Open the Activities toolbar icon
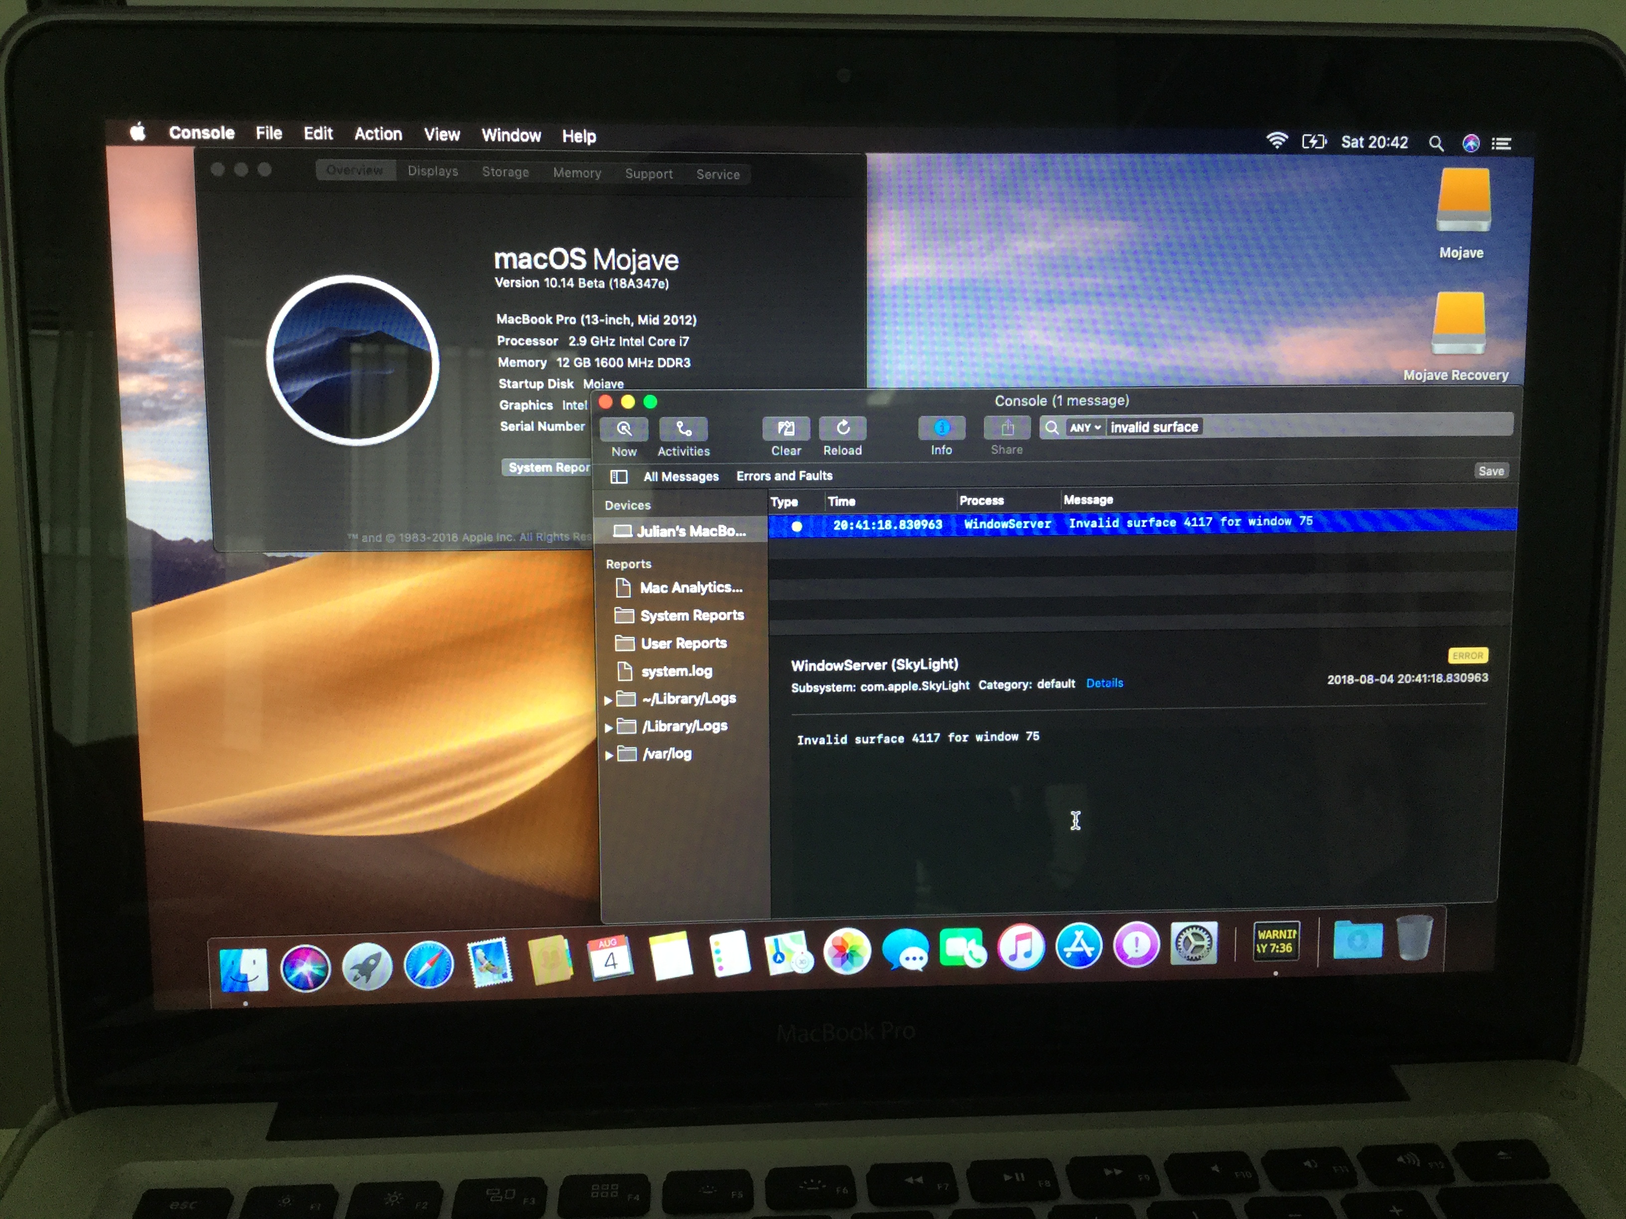 [683, 429]
